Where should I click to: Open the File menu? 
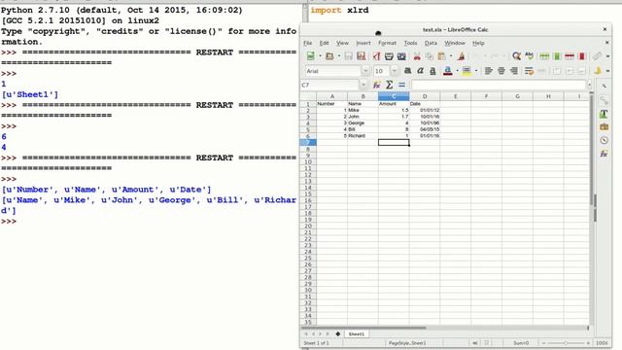308,43
